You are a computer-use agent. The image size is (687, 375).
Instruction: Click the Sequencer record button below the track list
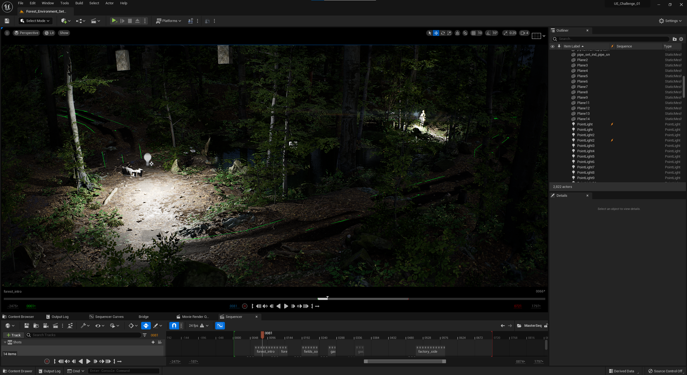click(47, 362)
